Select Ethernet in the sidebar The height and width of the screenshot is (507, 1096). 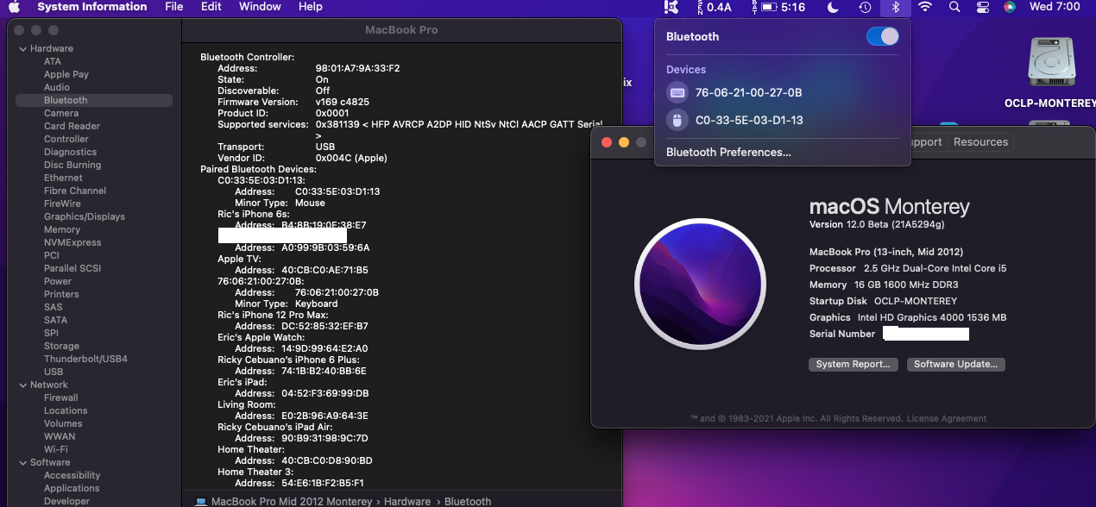click(x=64, y=178)
